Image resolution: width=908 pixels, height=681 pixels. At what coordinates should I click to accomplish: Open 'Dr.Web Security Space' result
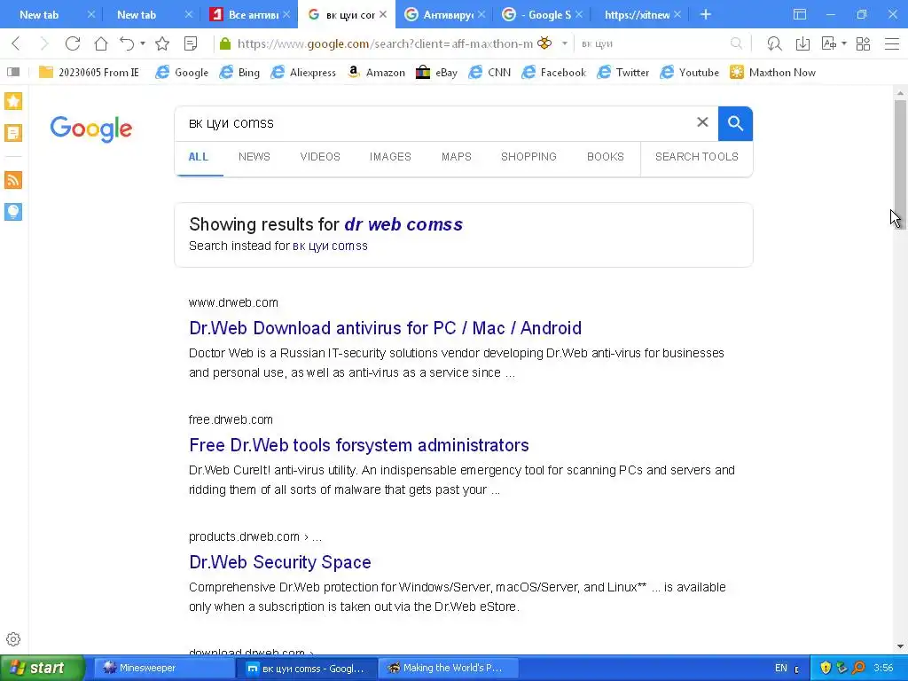click(279, 561)
